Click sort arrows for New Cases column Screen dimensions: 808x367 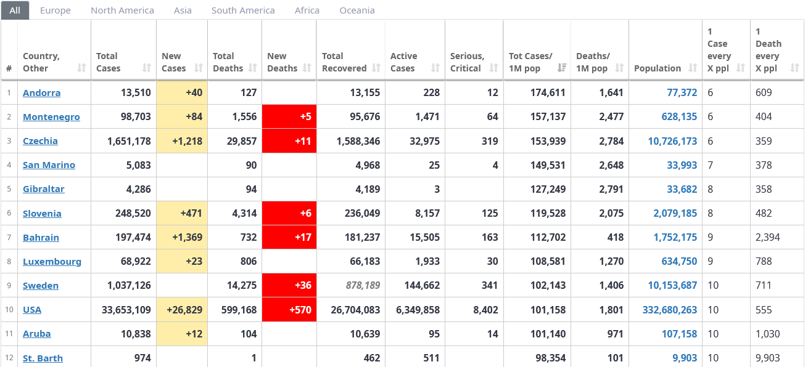pos(198,68)
